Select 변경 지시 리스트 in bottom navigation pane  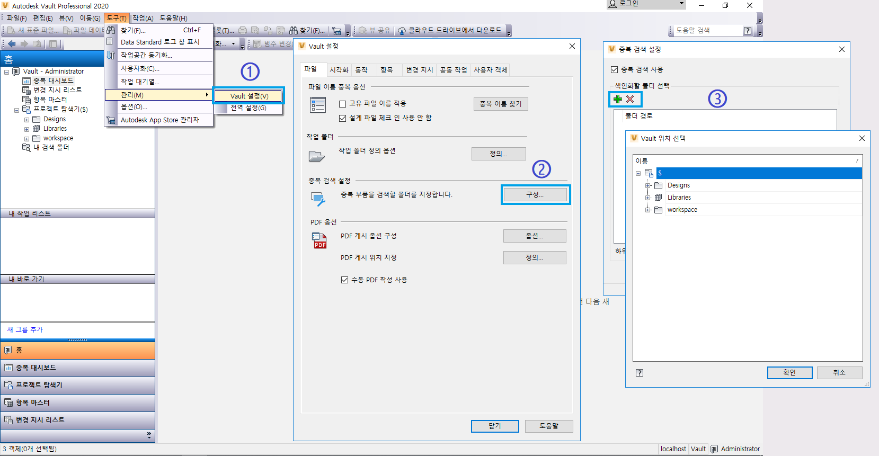77,420
